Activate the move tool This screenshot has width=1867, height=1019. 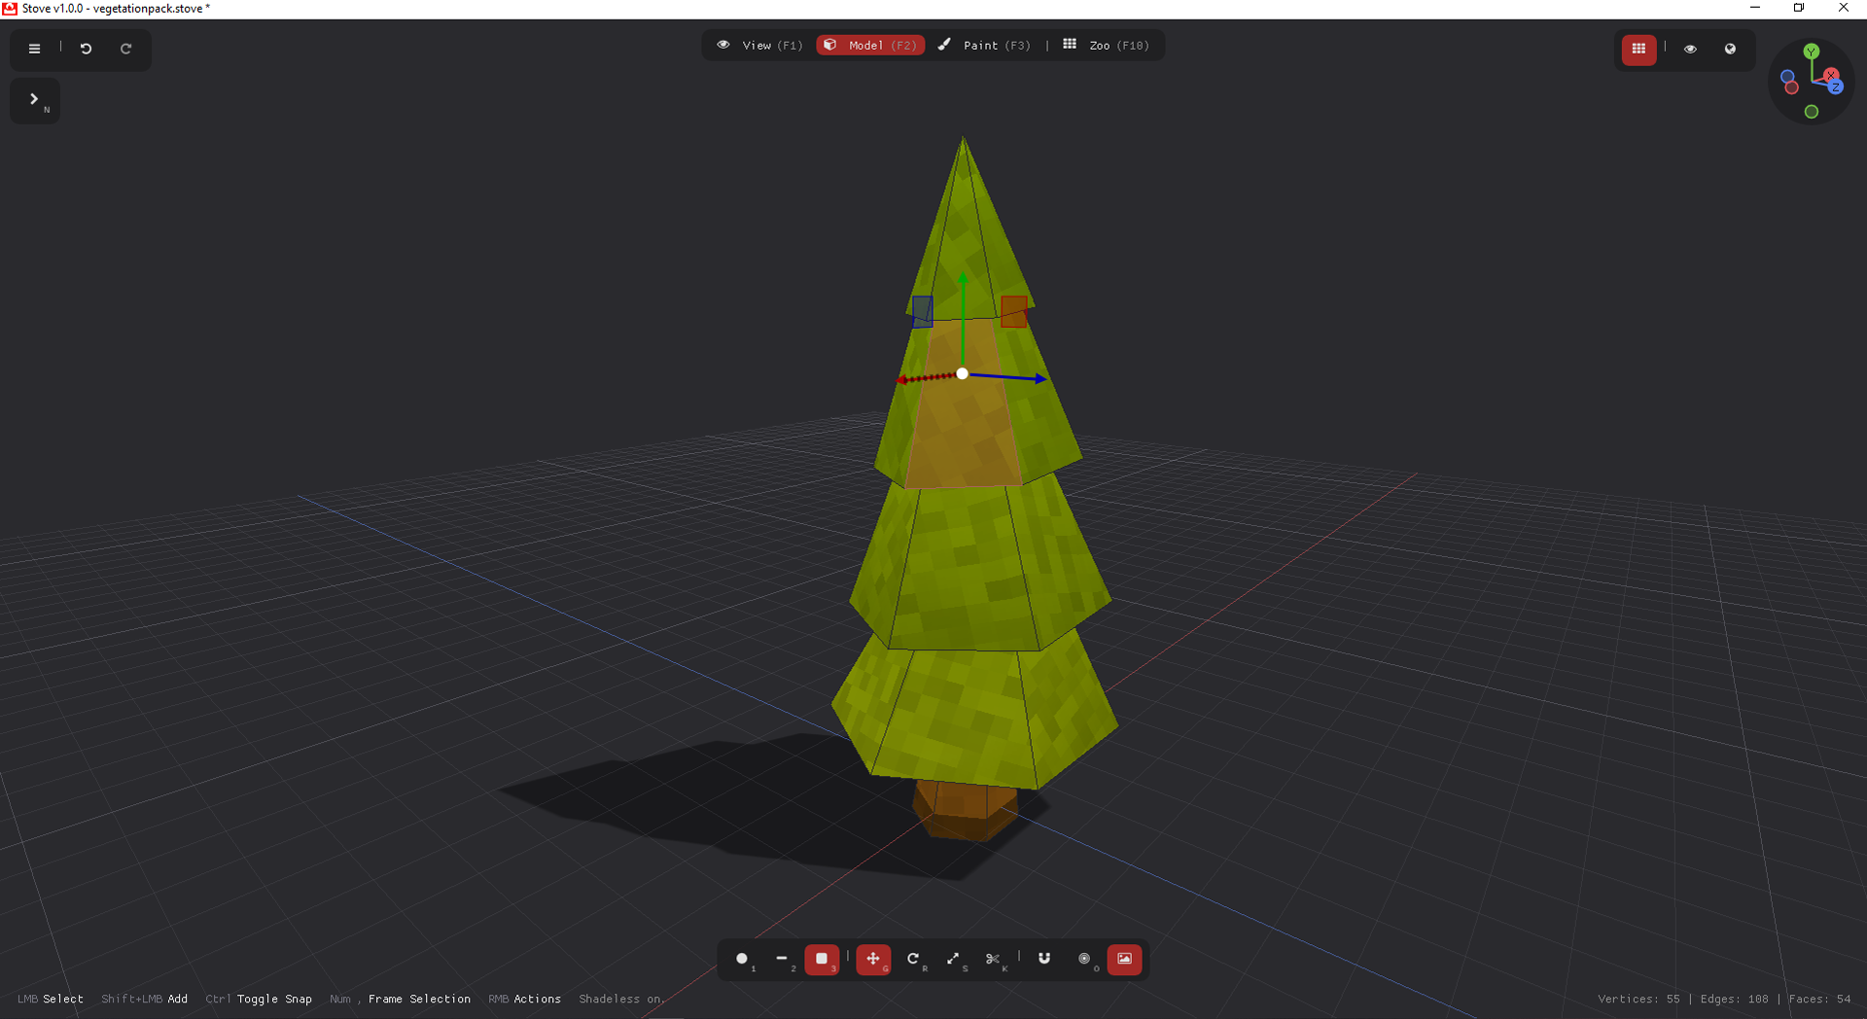pos(873,960)
